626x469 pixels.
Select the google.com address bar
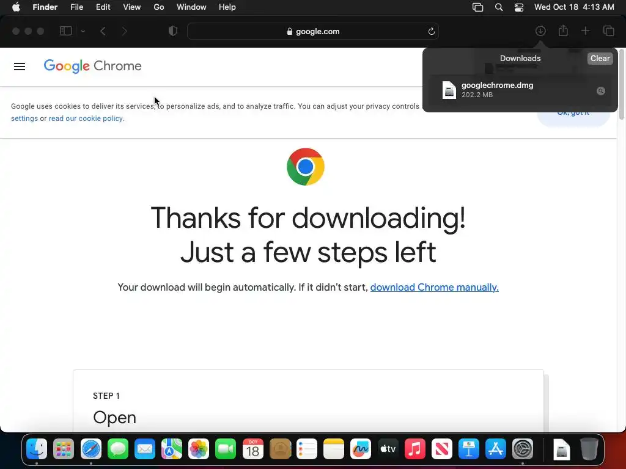pyautogui.click(x=312, y=31)
